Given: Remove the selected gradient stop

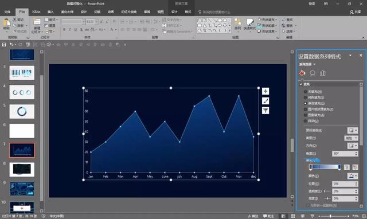Looking at the screenshot, I should pos(355,167).
